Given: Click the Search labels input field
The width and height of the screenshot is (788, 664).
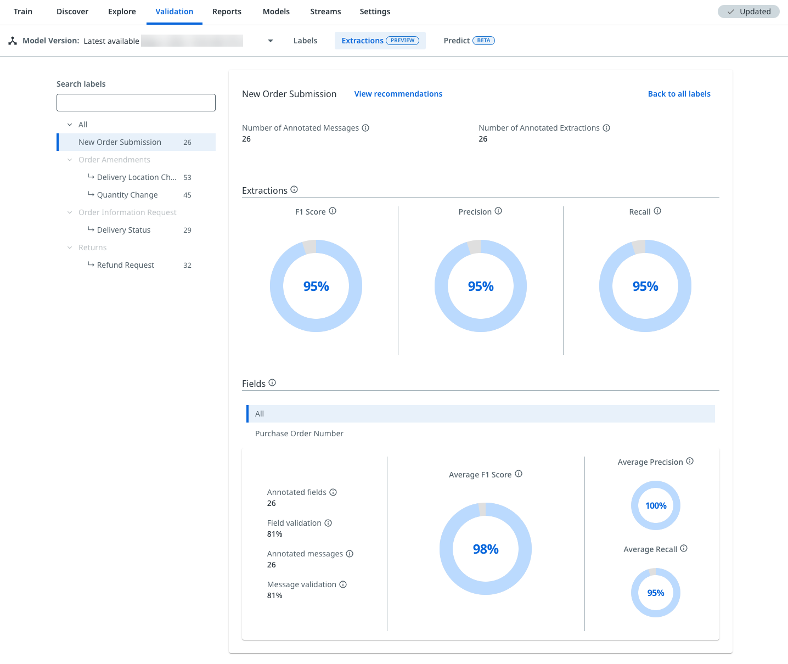Looking at the screenshot, I should pyautogui.click(x=136, y=103).
